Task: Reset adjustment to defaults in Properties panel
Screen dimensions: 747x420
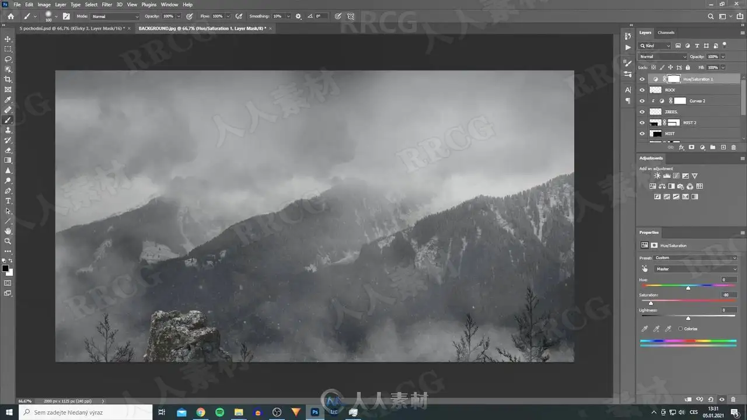Action: pyautogui.click(x=712, y=400)
